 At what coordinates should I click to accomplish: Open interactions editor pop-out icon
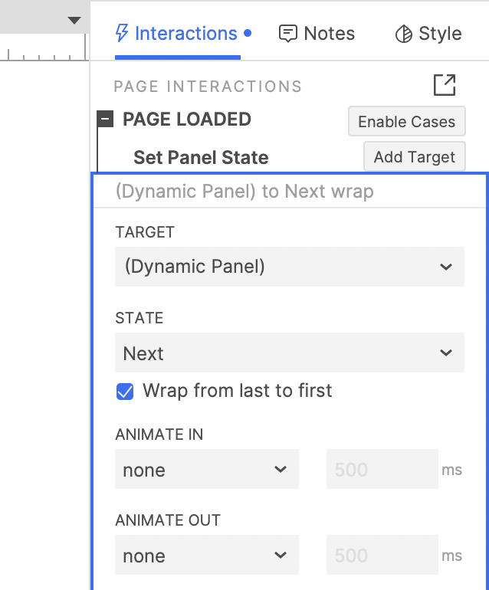[x=445, y=85]
